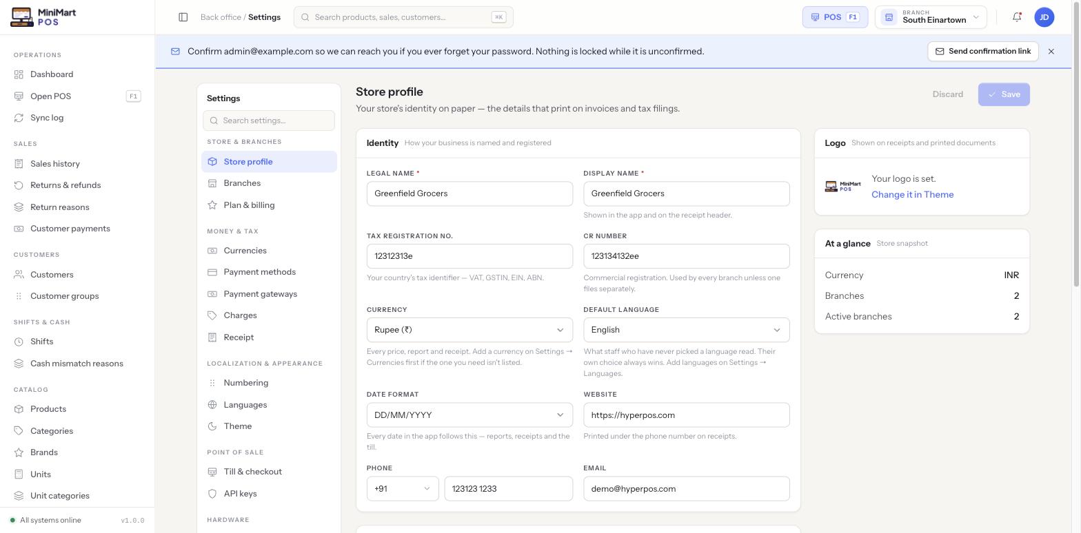
Task: Open Branches settings section
Action: pos(269,183)
